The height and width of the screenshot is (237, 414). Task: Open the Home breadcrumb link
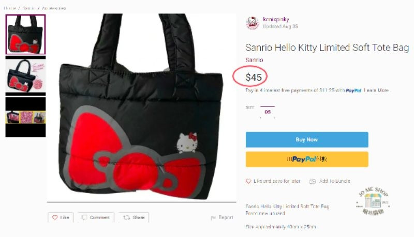pyautogui.click(x=10, y=8)
